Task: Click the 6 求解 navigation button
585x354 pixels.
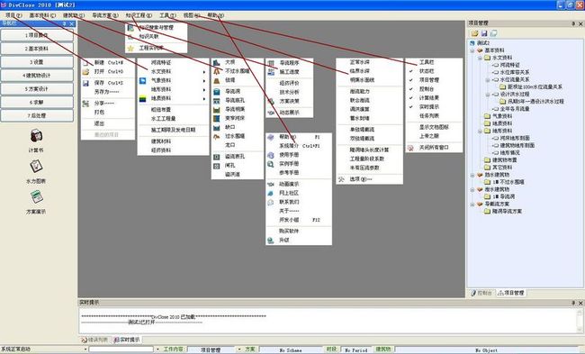Action: coord(37,103)
